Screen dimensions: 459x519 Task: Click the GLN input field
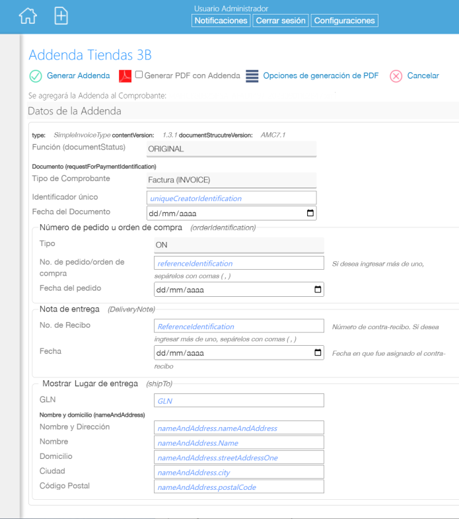click(x=238, y=401)
